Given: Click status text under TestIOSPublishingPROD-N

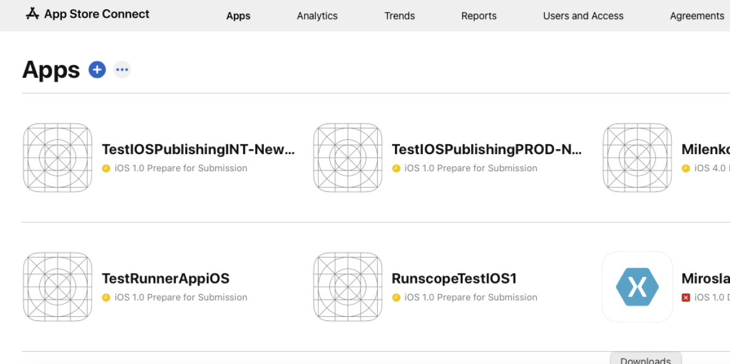Looking at the screenshot, I should (x=471, y=168).
